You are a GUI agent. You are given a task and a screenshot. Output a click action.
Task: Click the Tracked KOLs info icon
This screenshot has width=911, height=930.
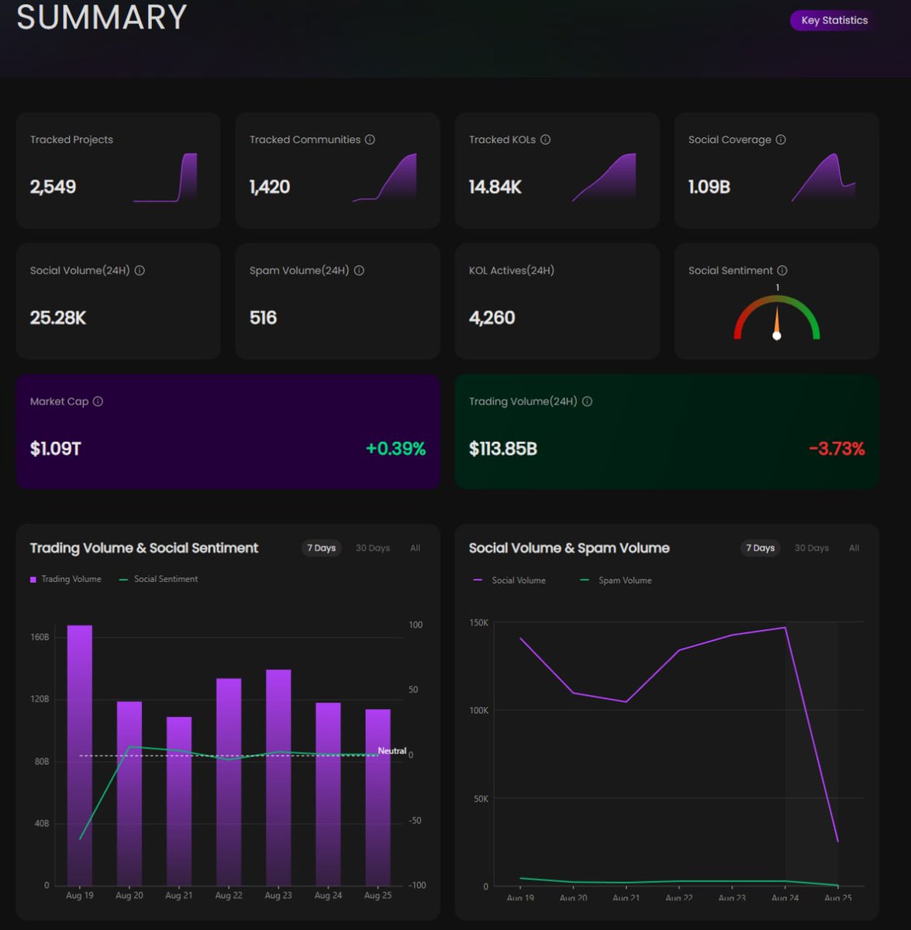tap(545, 139)
